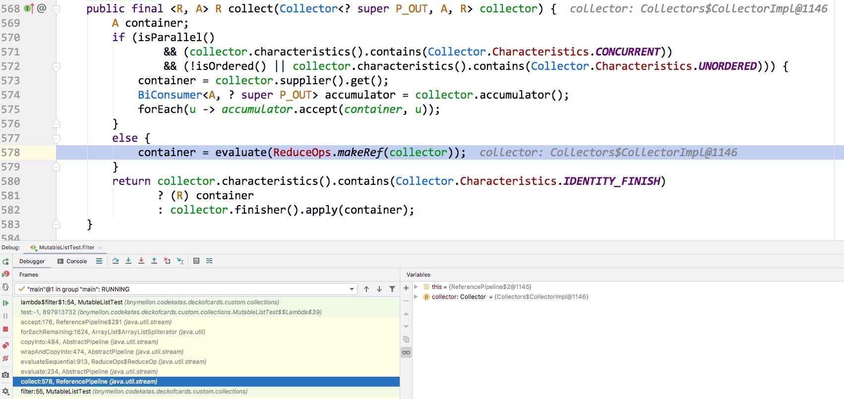Viewport: 844px width, 399px height.
Task: Select the copyInto:484 AbstractPipeline frame
Action: [206, 342]
